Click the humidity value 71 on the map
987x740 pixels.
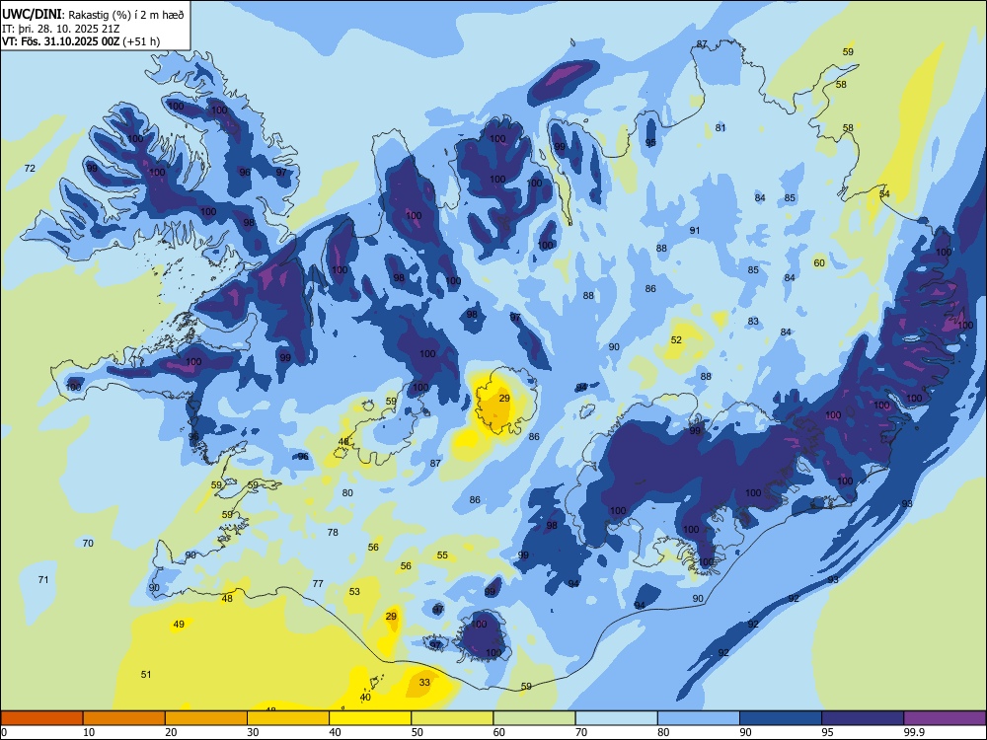click(x=43, y=579)
